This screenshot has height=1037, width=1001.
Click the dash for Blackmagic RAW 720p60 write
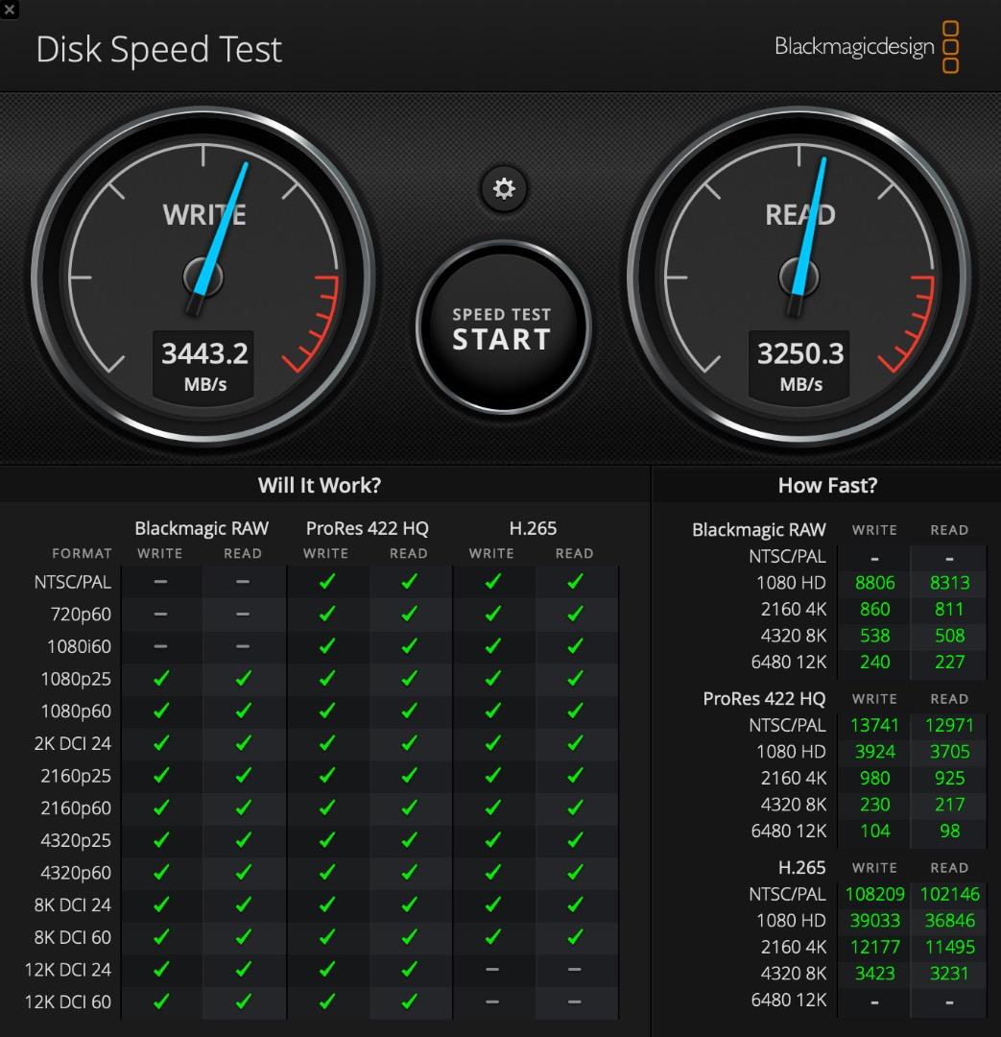click(x=160, y=614)
